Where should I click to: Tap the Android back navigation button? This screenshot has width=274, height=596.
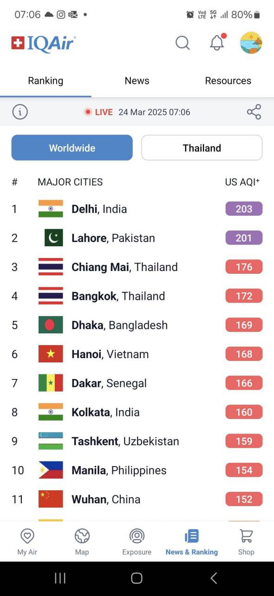click(214, 578)
